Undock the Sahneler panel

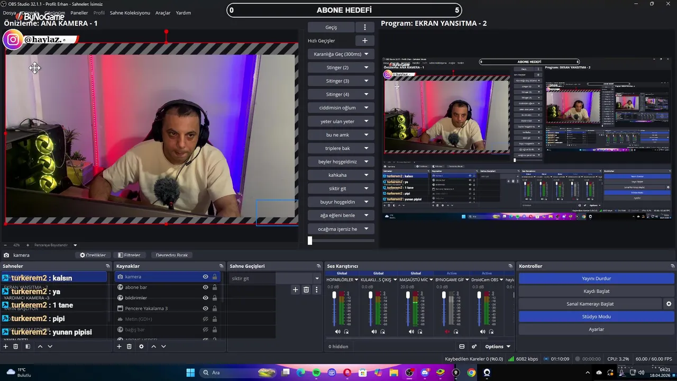click(x=108, y=266)
